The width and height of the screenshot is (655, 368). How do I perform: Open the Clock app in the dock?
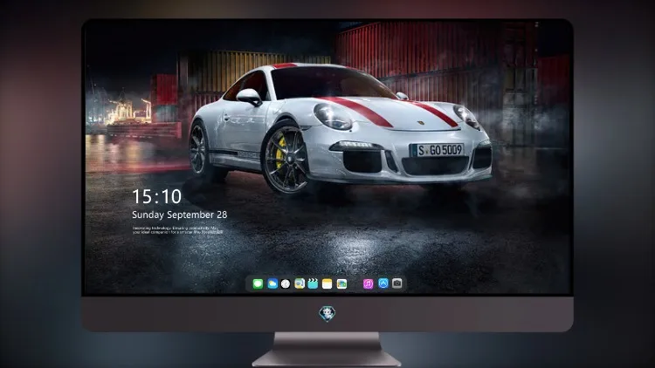[x=286, y=283]
